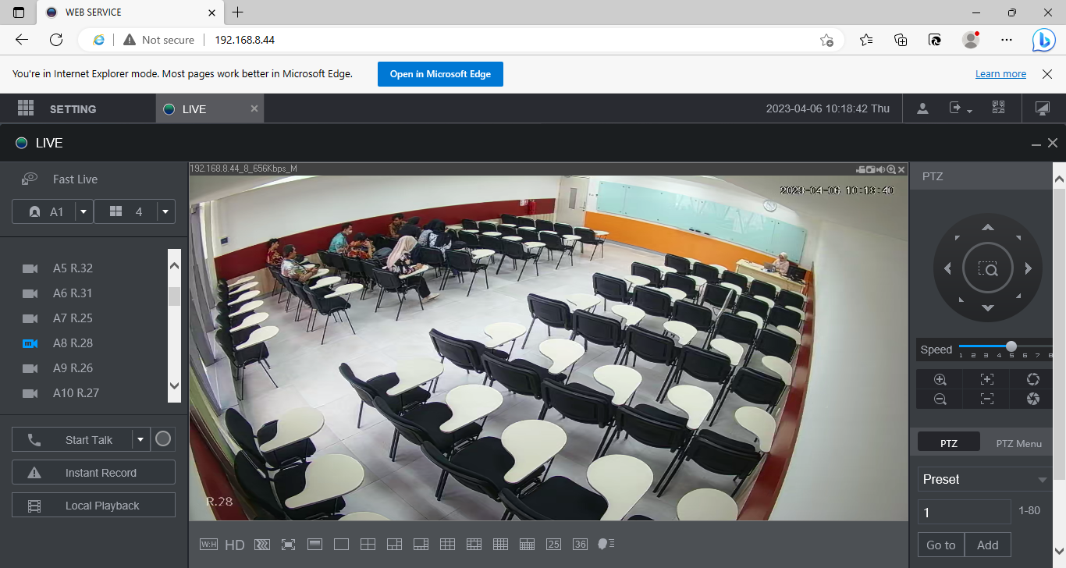Open the SETTING grid menu icon
The width and height of the screenshot is (1066, 568).
26,108
